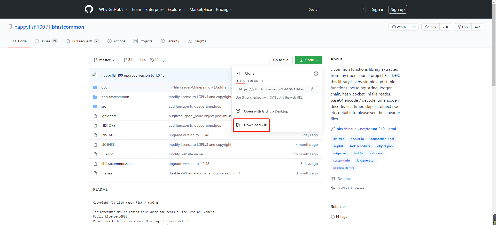Image resolution: width=496 pixels, height=225 pixels.
Task: Click the Fork button
Action: point(463,27)
